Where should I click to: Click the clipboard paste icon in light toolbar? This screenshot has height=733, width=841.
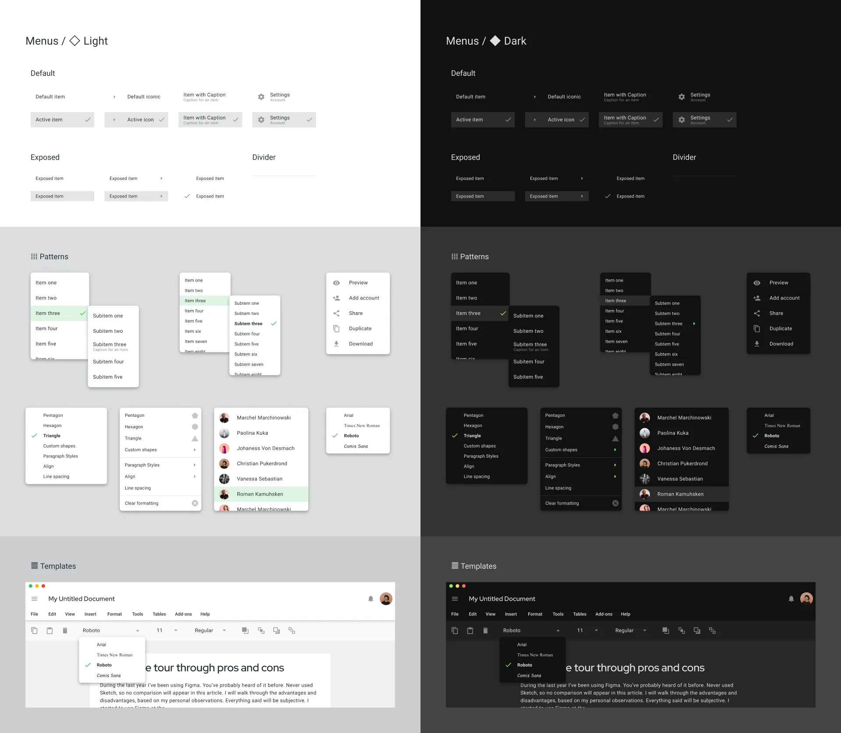point(49,631)
